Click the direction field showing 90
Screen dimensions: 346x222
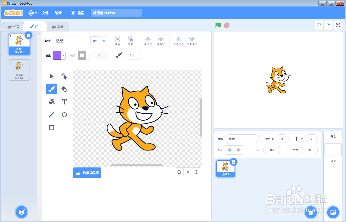click(x=309, y=150)
